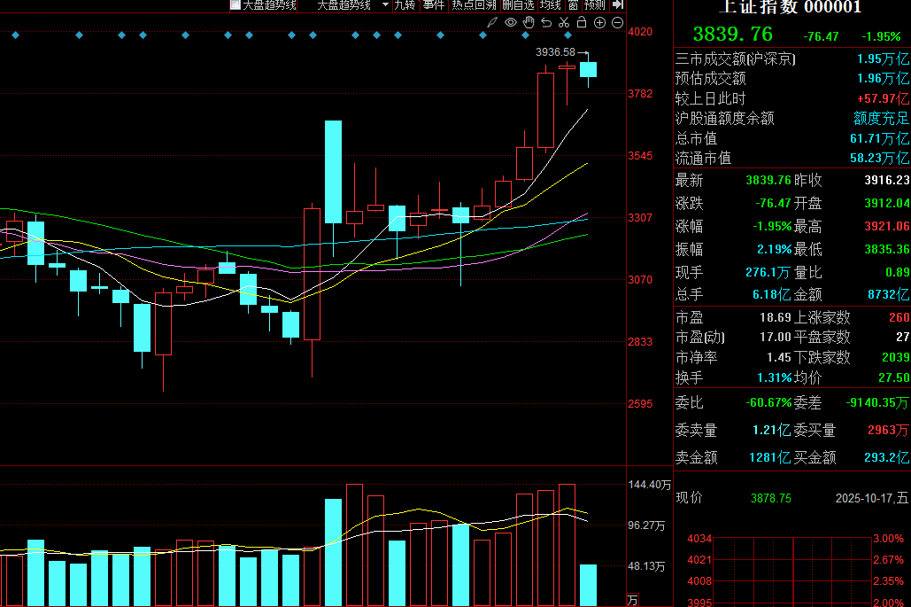Open the 事件 tab
Viewport: 911px width, 607px height.
434,4
